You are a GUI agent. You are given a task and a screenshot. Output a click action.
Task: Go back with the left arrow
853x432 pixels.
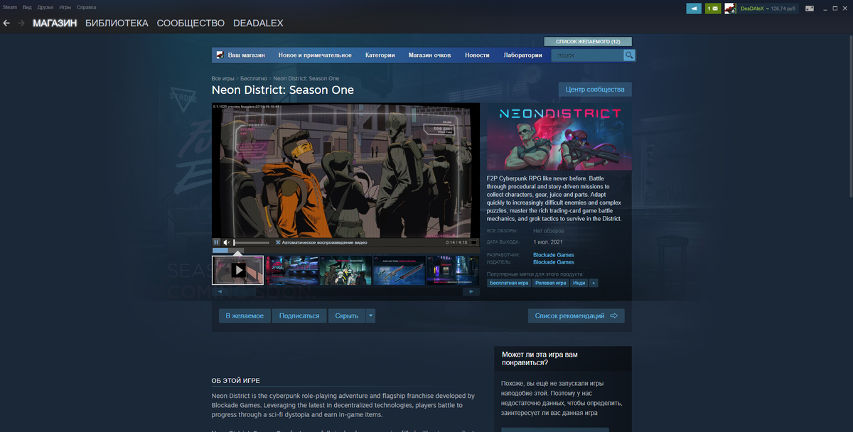(x=6, y=23)
